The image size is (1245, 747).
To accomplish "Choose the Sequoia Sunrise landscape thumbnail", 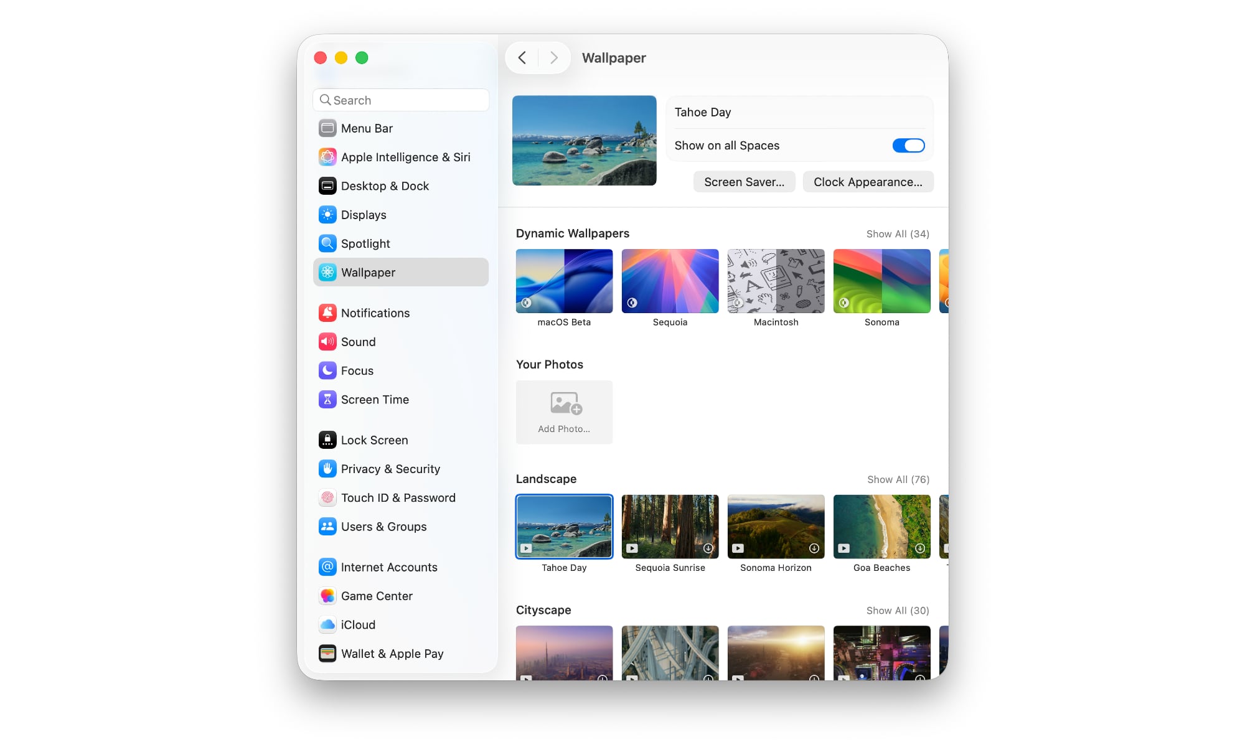I will (x=670, y=527).
